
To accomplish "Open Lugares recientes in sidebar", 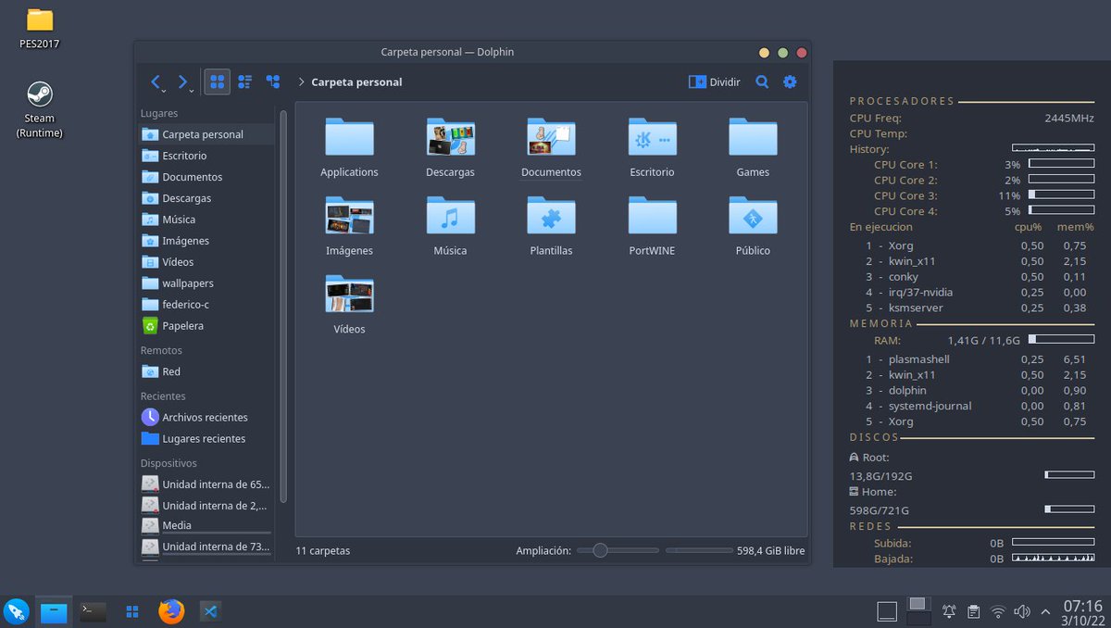I will tap(206, 439).
